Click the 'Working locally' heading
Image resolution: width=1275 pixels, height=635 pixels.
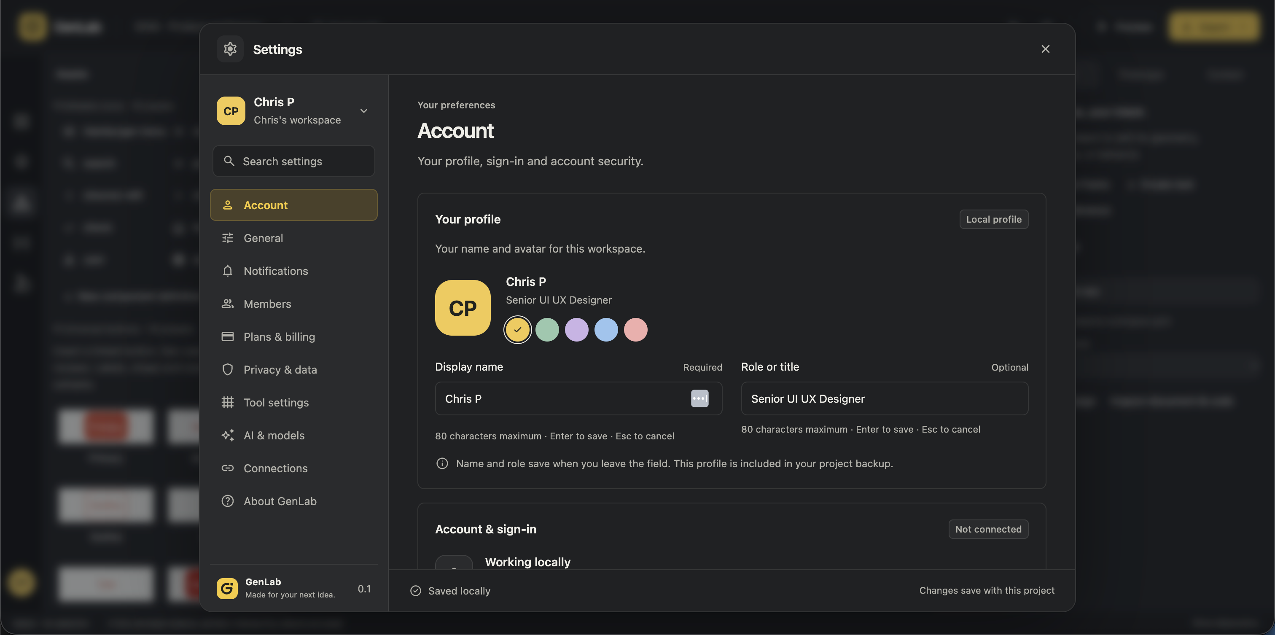527,562
